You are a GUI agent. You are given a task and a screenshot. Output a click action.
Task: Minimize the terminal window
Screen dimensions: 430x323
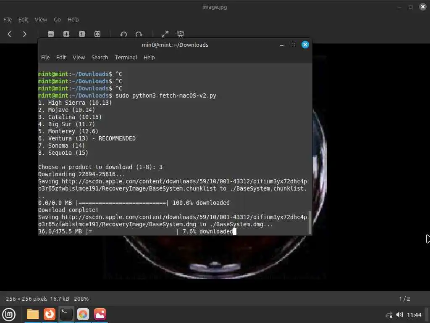[281, 45]
